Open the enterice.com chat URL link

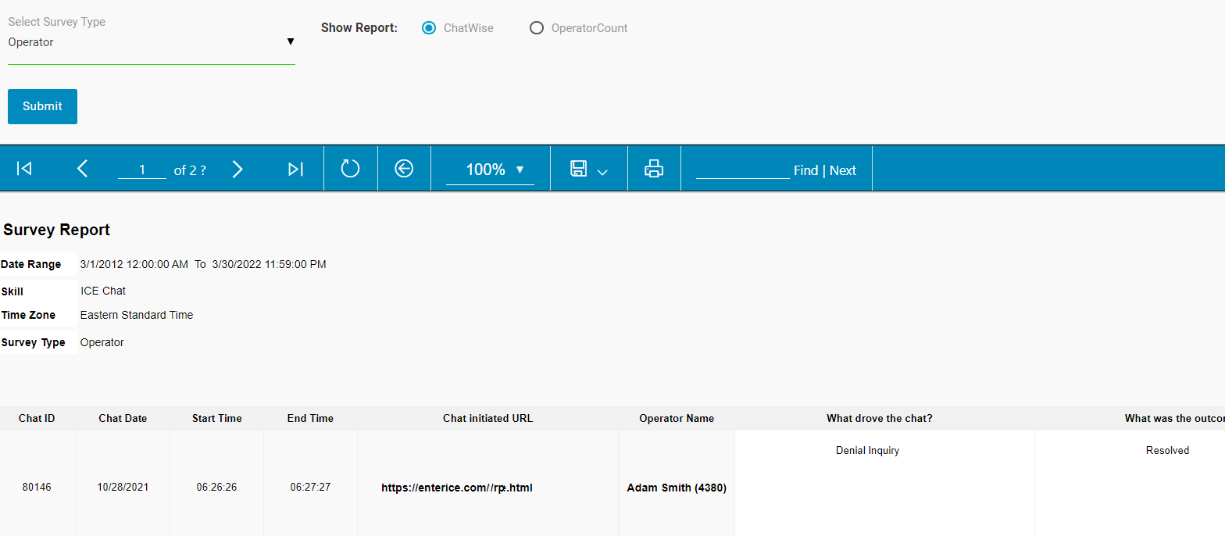pos(457,488)
